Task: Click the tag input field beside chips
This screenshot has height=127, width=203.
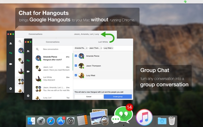Action: pyautogui.click(x=122, y=48)
